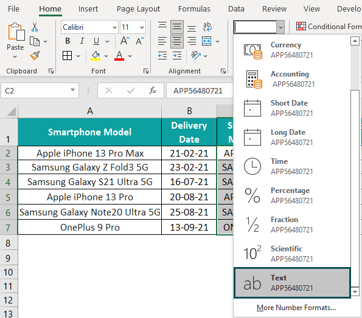
Task: Toggle Italic formatting
Action: coord(82,41)
